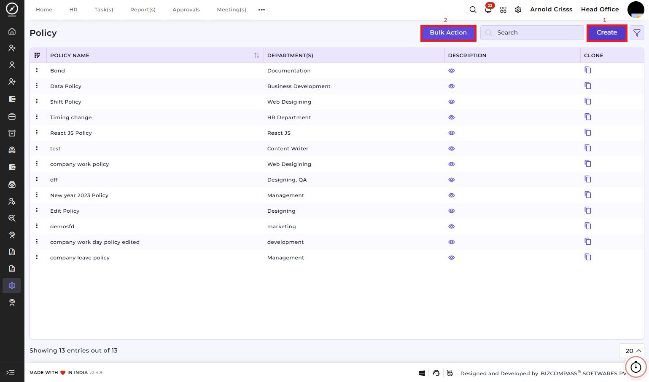Click the BIZCOMPASS Softwares footer link
Image resolution: width=649 pixels, height=382 pixels.
point(584,373)
